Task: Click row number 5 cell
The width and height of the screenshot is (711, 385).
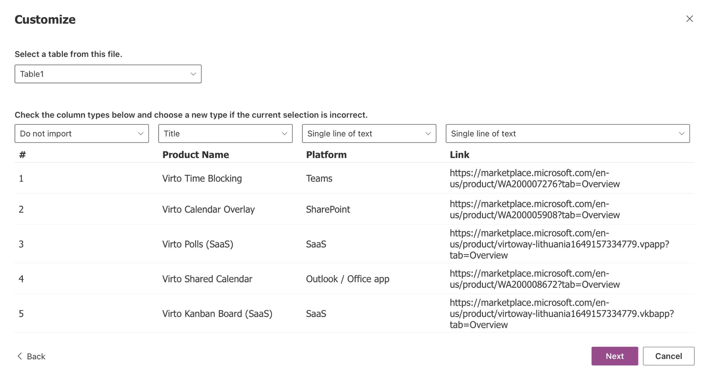Action: 21,313
